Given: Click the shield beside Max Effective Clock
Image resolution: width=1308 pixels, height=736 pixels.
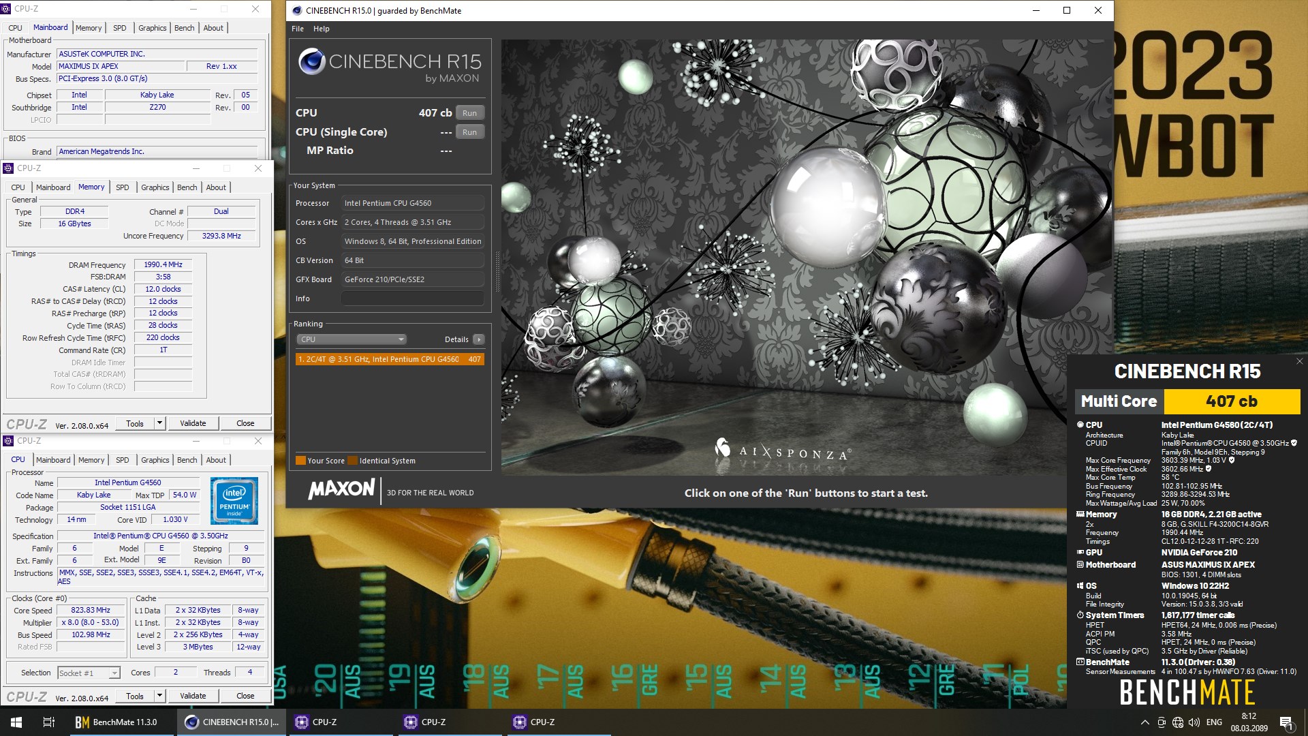Looking at the screenshot, I should [x=1209, y=469].
